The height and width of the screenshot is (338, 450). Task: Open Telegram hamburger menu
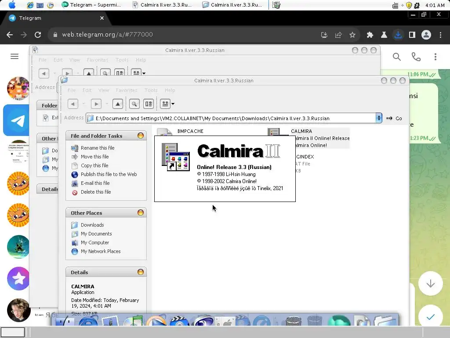[x=15, y=56]
